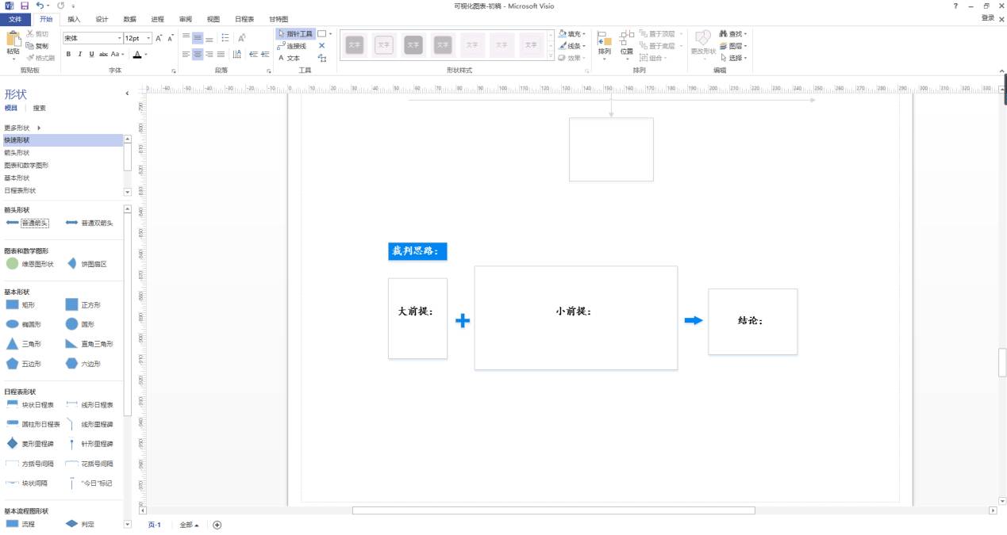Add a new page with the plus button
Viewport: 1007px width, 535px height.
point(217,525)
